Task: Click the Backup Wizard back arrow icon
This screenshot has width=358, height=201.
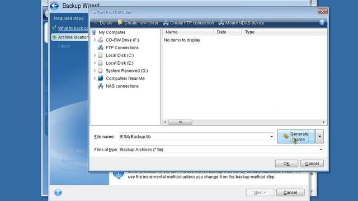Action: (54, 6)
